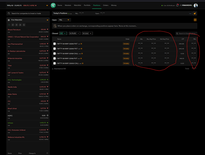Screen dimensions: 205x155
Task: Sort table by the Qty column header
Action: click(x=141, y=39)
